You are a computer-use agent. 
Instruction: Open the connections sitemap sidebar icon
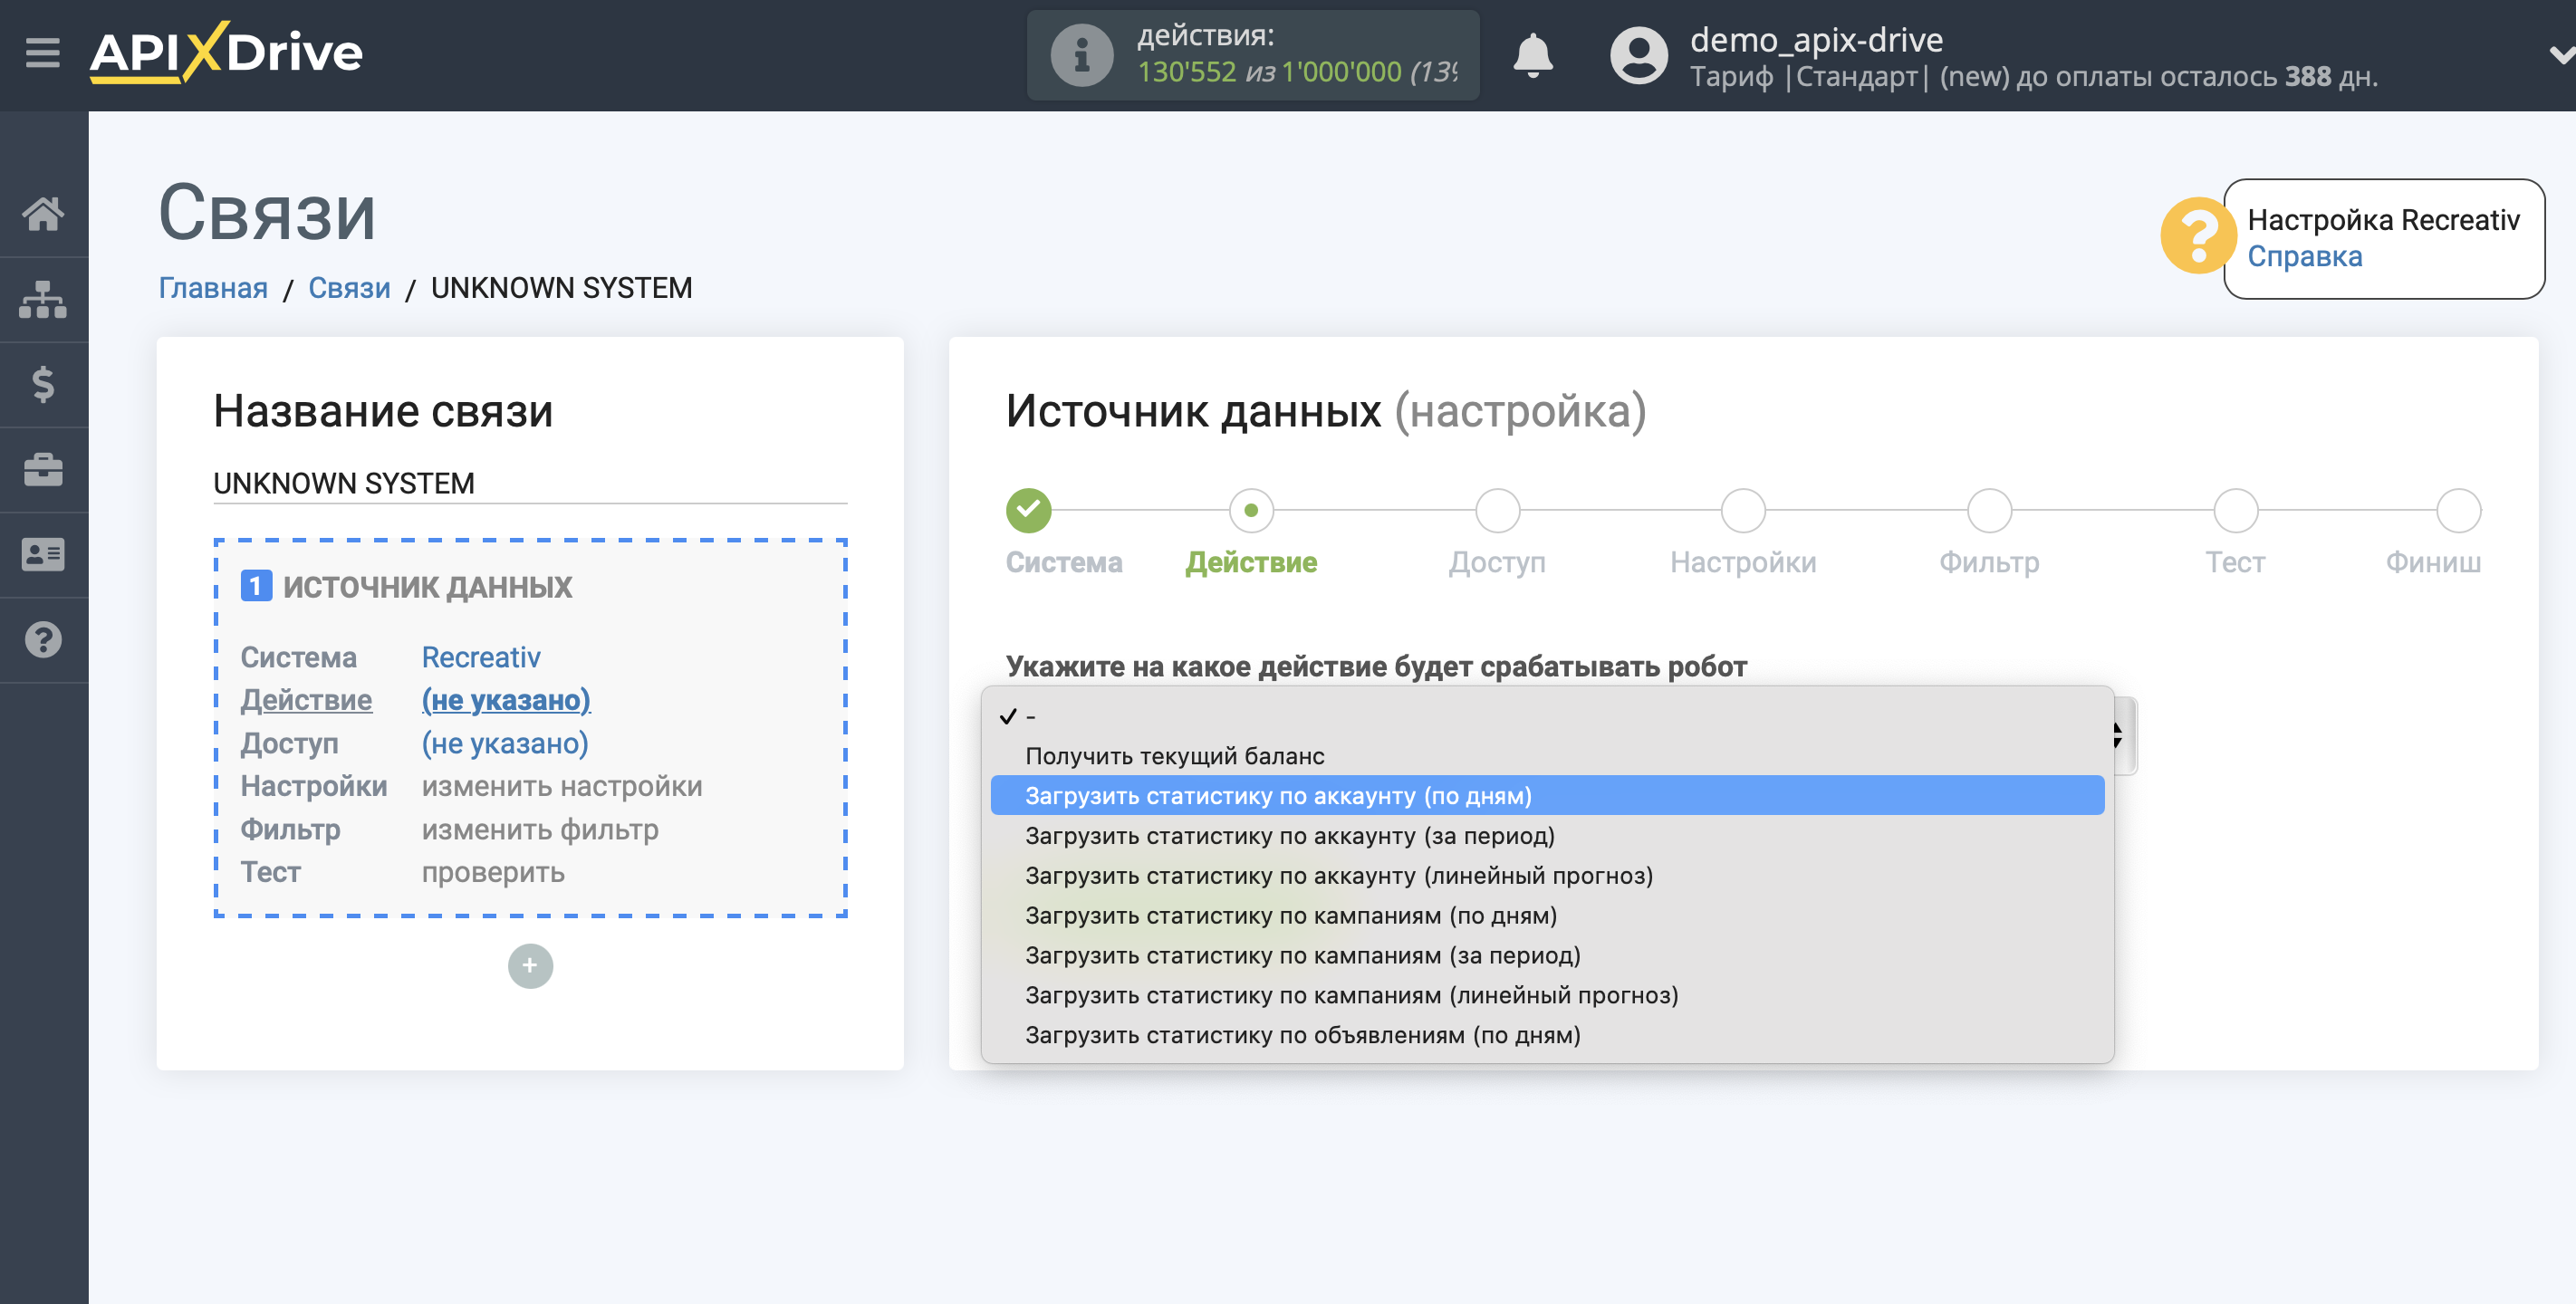43,299
